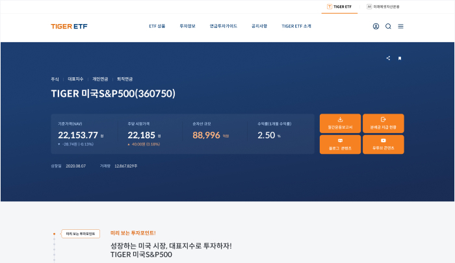The width and height of the screenshot is (455, 263).
Task: Click the 퇴직연금 category tag
Action: [125, 79]
